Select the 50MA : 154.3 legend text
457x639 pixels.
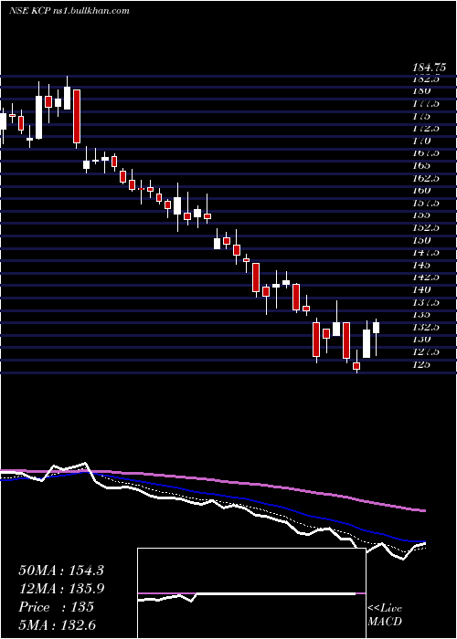[61, 571]
